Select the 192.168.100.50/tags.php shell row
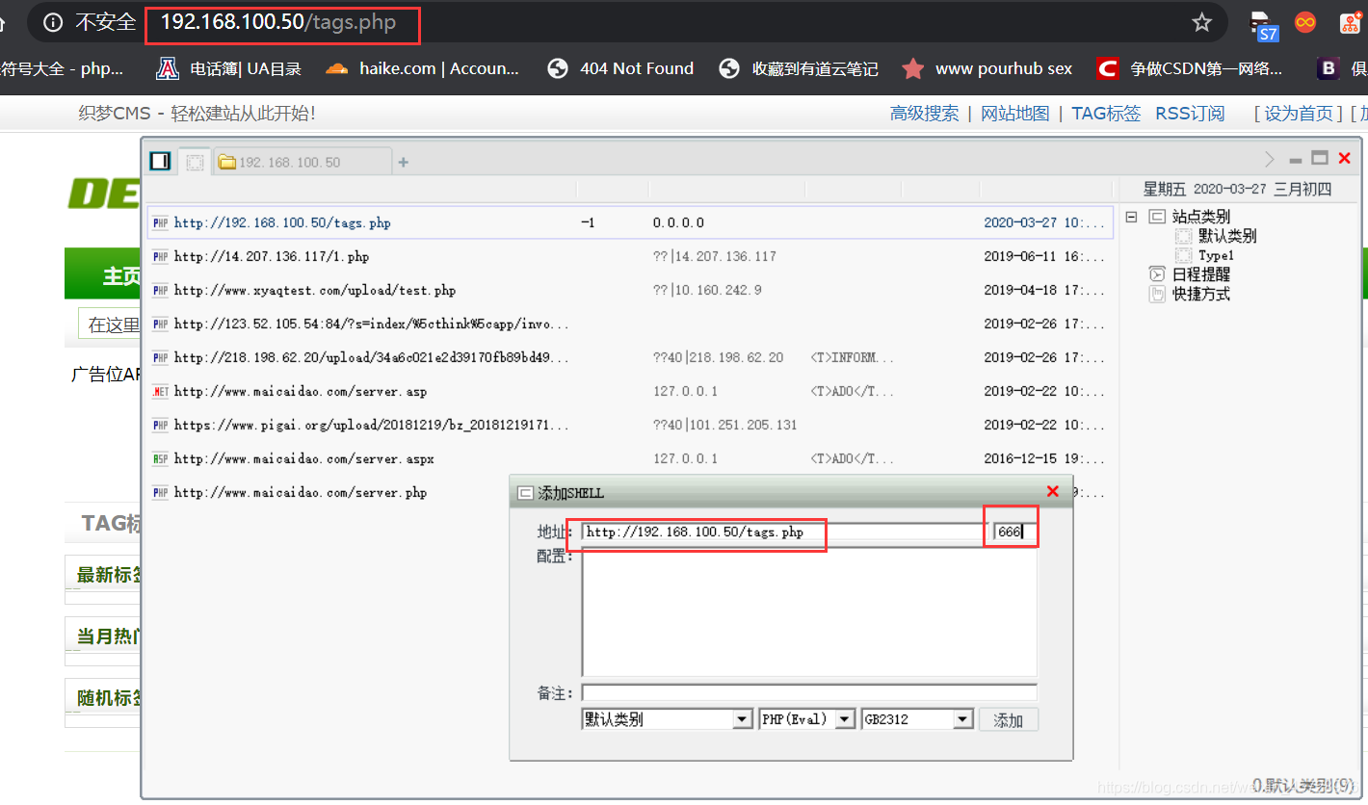Screen dimensions: 1368x805 click(x=630, y=222)
